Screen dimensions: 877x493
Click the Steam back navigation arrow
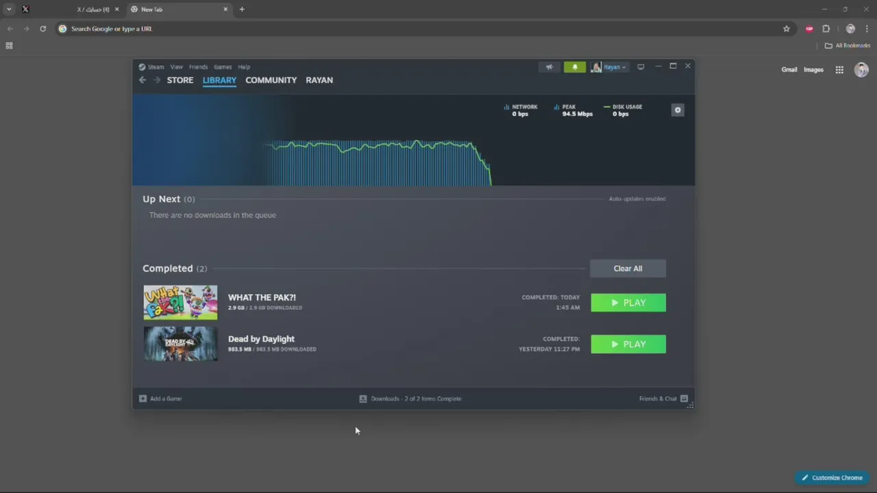pyautogui.click(x=143, y=80)
